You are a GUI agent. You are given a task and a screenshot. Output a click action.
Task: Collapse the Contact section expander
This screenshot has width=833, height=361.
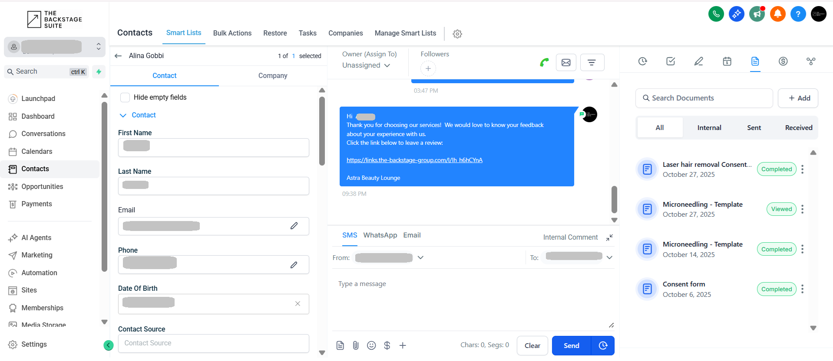(123, 115)
